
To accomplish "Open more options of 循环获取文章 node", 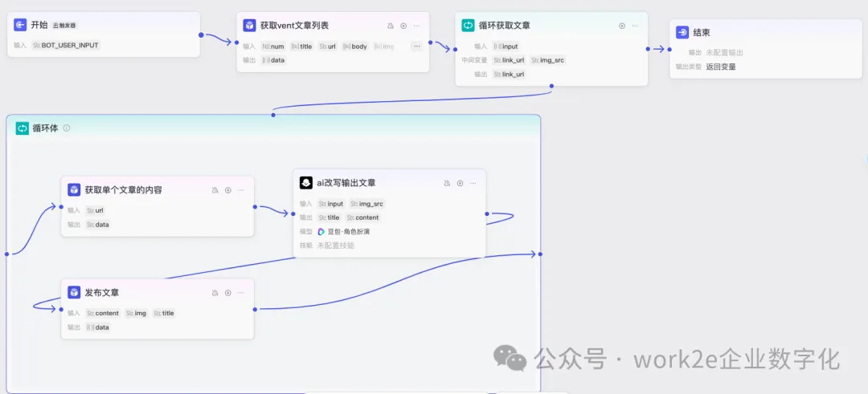I will pos(635,26).
